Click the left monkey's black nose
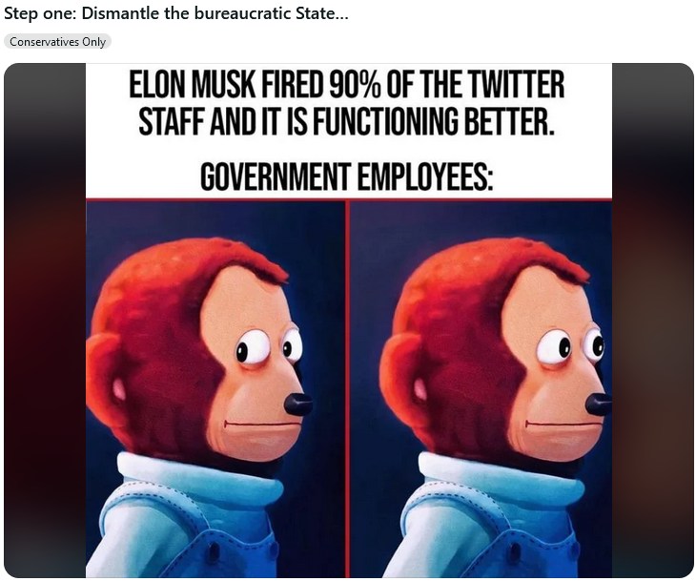 pos(297,405)
